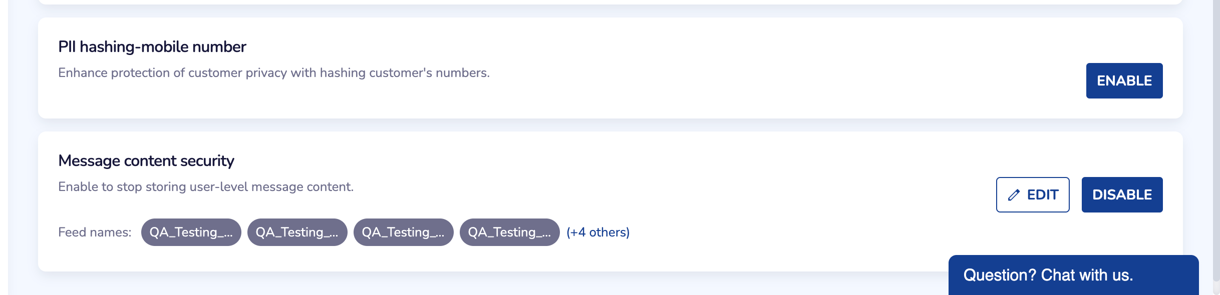Image resolution: width=1220 pixels, height=295 pixels.
Task: Click the pencil icon in the EDIT button
Action: 1014,195
